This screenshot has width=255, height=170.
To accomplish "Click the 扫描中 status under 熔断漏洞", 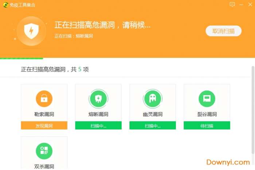I will pos(98,125).
